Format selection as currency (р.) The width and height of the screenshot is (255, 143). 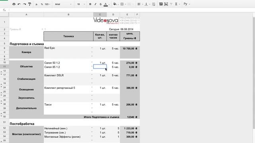coord(37,4)
